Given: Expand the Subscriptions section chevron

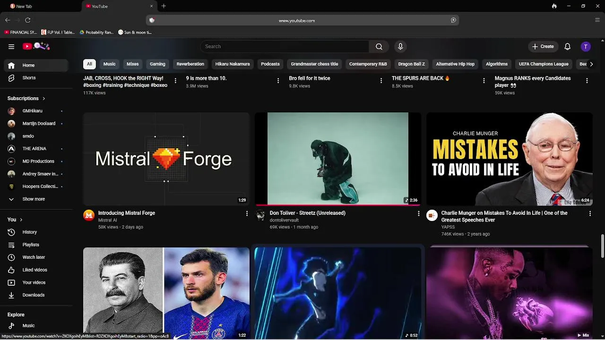Looking at the screenshot, I should tap(43, 98).
